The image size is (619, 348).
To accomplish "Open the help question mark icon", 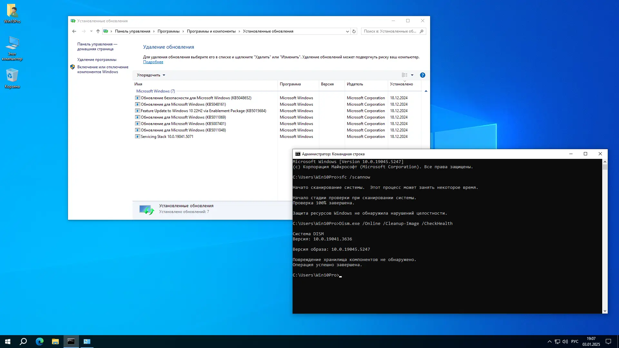I will point(422,75).
